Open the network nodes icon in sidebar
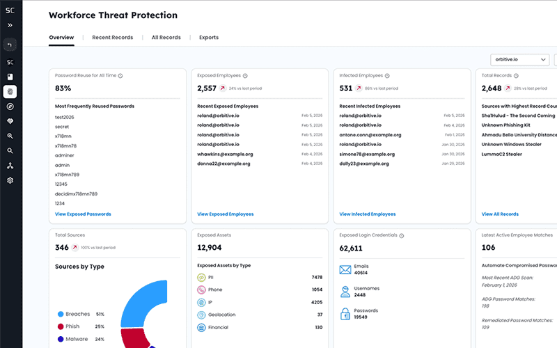 pos(10,166)
